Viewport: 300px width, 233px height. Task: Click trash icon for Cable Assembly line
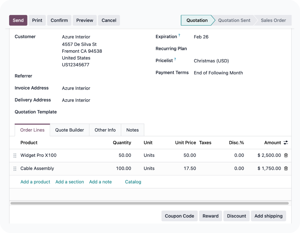click(286, 168)
